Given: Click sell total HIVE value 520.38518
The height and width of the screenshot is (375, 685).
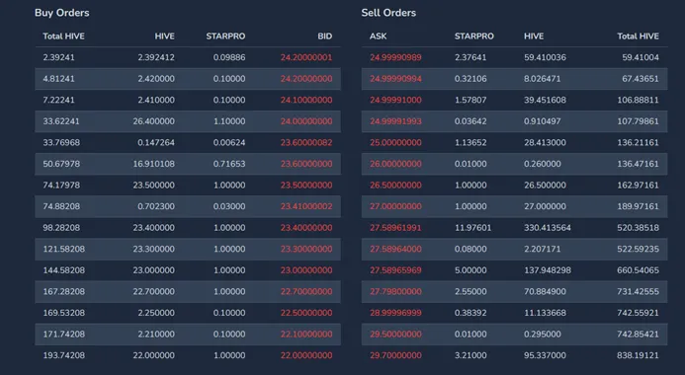Looking at the screenshot, I should 638,228.
